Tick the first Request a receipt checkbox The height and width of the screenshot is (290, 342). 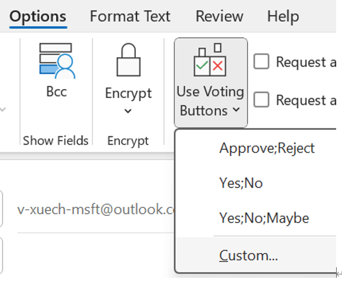261,61
